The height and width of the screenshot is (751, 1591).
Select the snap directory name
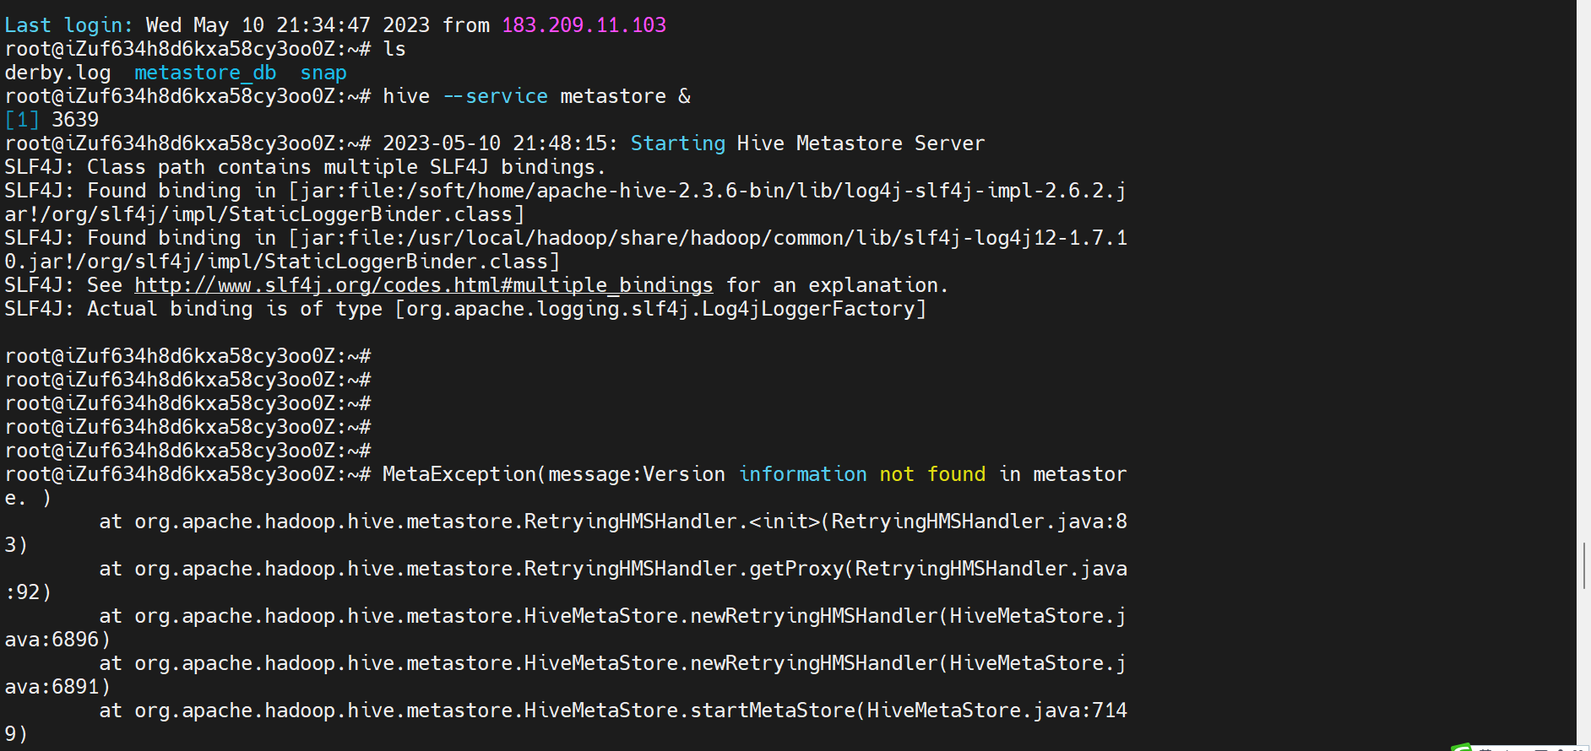point(323,73)
